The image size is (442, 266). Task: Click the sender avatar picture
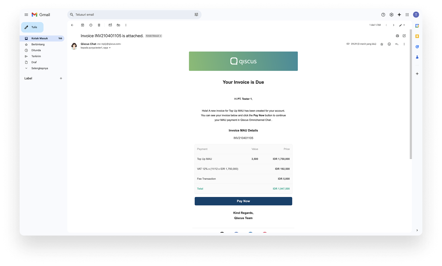click(x=74, y=46)
